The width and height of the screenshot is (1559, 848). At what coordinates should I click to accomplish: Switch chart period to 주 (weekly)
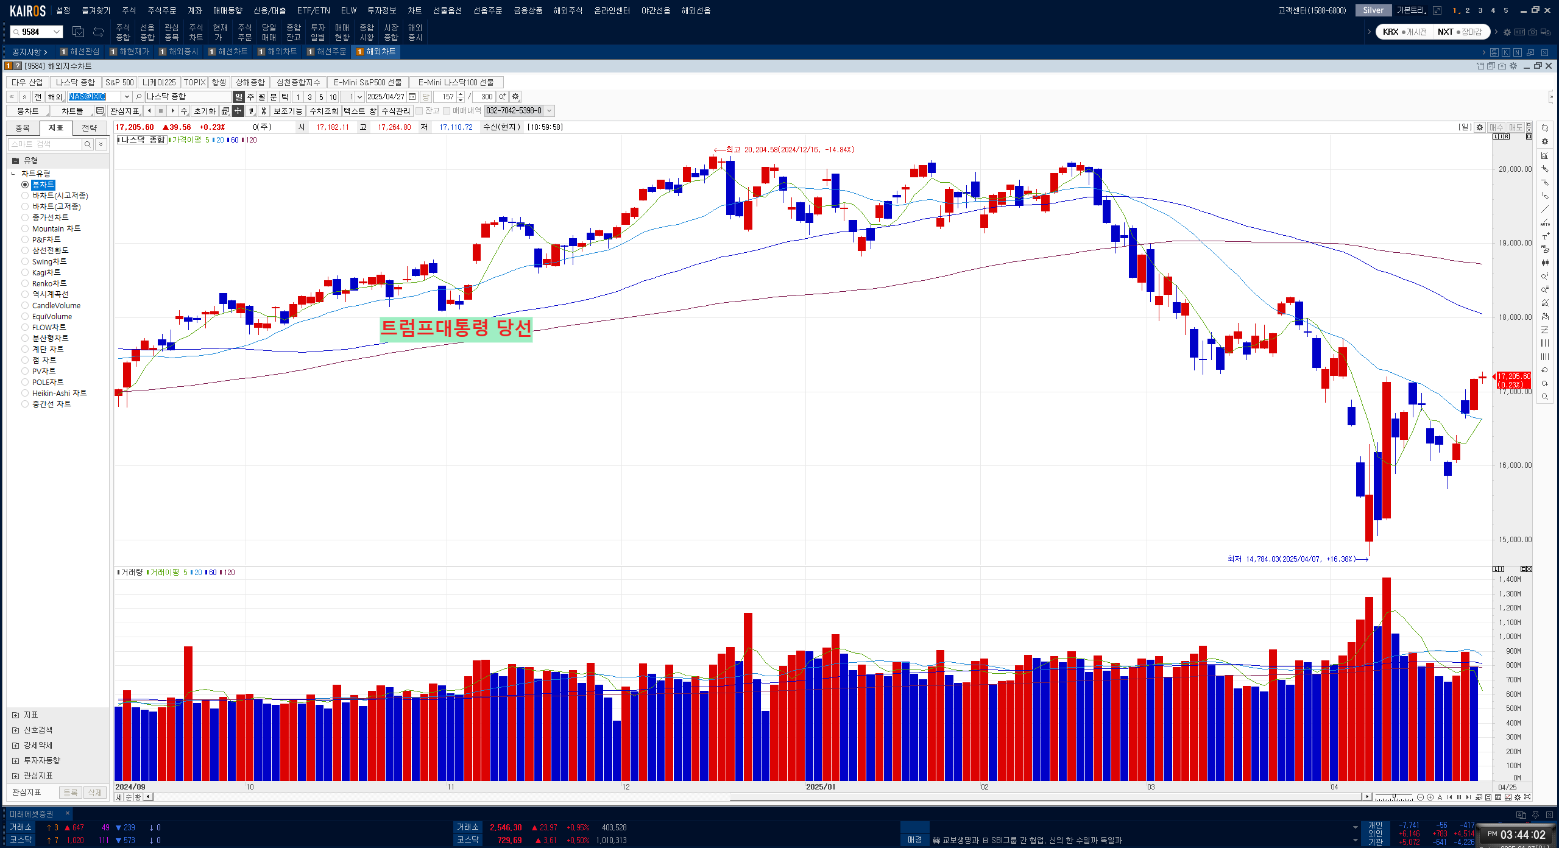(250, 97)
